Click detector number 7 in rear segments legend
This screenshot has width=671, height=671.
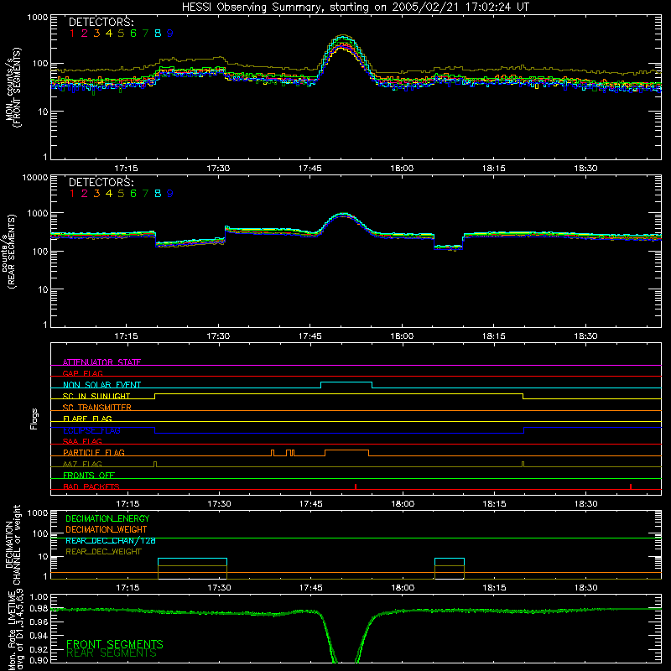tap(145, 194)
